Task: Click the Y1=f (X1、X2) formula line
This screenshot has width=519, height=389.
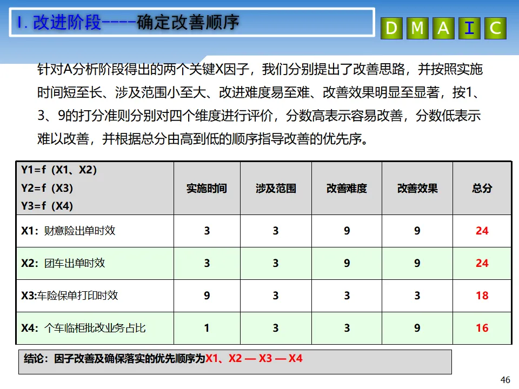Action: (x=59, y=170)
